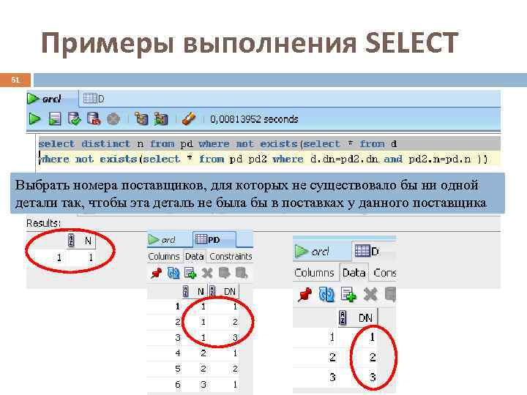Click the red pin icon in the D panel
This screenshot has height=395, width=527.
[304, 295]
